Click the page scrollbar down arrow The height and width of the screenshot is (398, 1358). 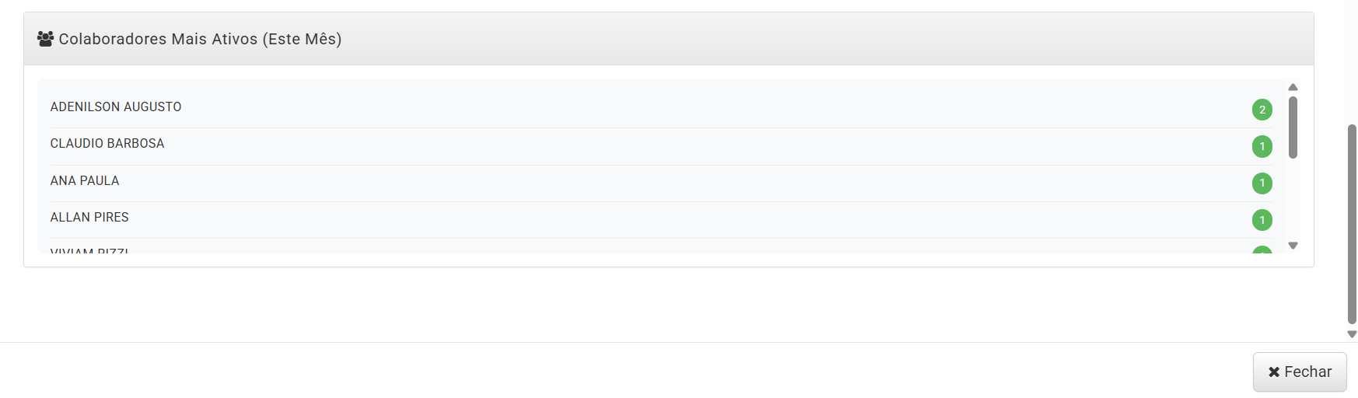1352,334
